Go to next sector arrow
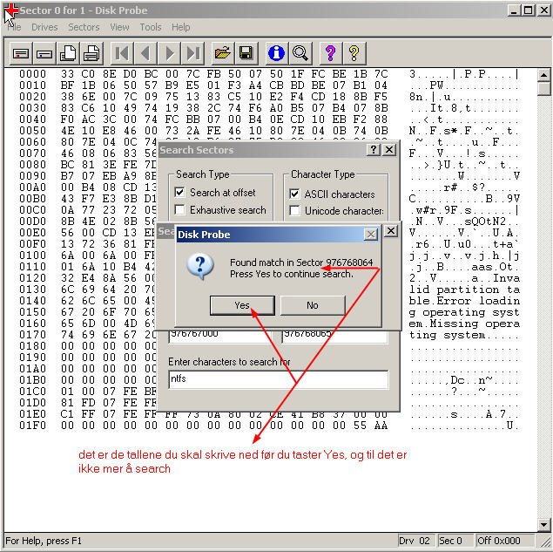553x552 pixels. pos(169,53)
